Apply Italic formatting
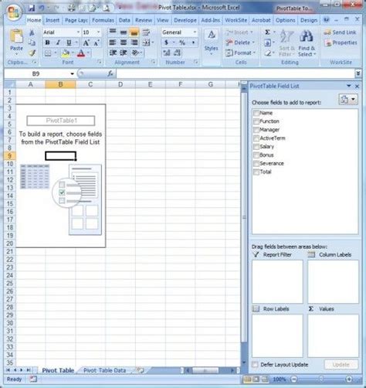366x388 pixels. click(58, 43)
